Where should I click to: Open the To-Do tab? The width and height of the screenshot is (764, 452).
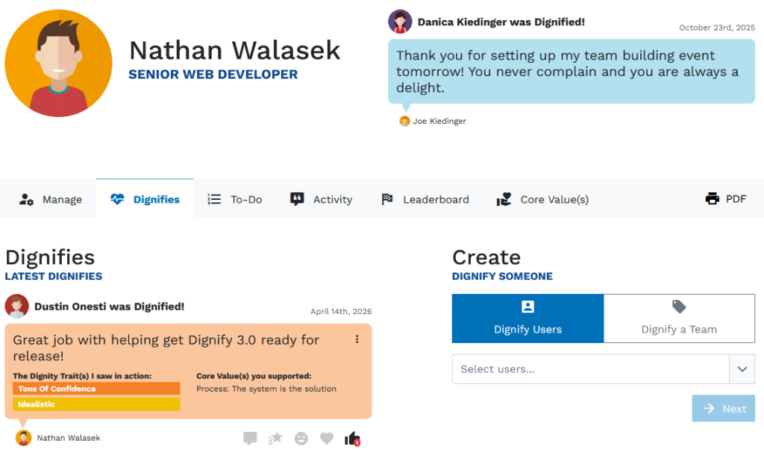tap(235, 199)
